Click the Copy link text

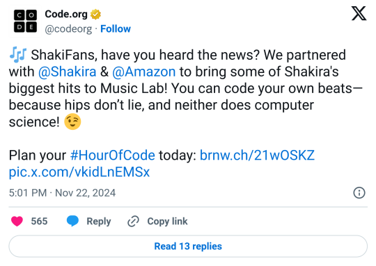(x=167, y=222)
